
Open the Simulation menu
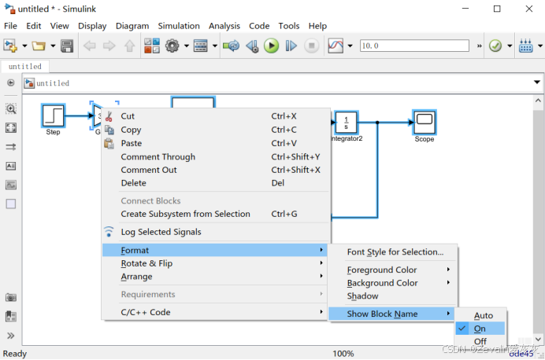(179, 26)
